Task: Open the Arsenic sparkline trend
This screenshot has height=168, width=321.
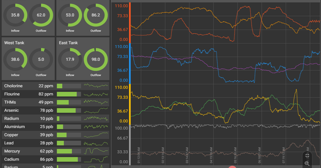Action: 96,110
